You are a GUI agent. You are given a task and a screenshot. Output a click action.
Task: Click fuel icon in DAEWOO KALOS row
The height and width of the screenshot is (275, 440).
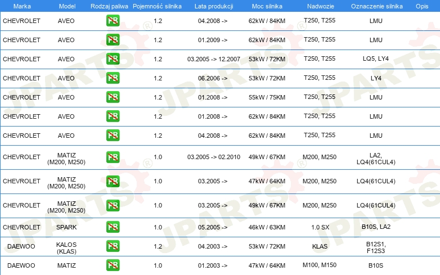coord(113,246)
